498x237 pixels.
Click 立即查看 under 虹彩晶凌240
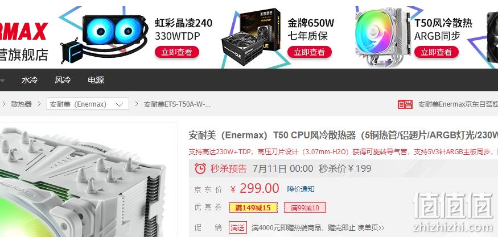[177, 52]
